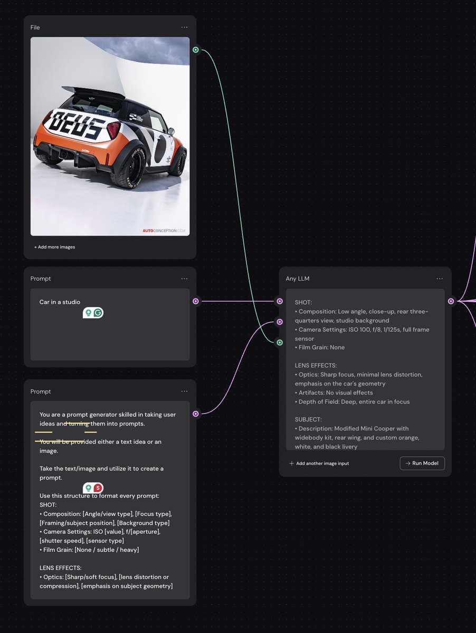The width and height of the screenshot is (476, 633).
Task: Click 'You will be provided either a text idea' line
Action: tap(100, 442)
